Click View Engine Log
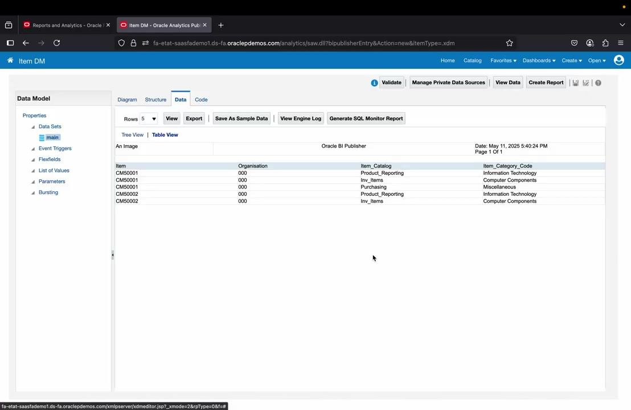The width and height of the screenshot is (631, 410). tap(301, 118)
